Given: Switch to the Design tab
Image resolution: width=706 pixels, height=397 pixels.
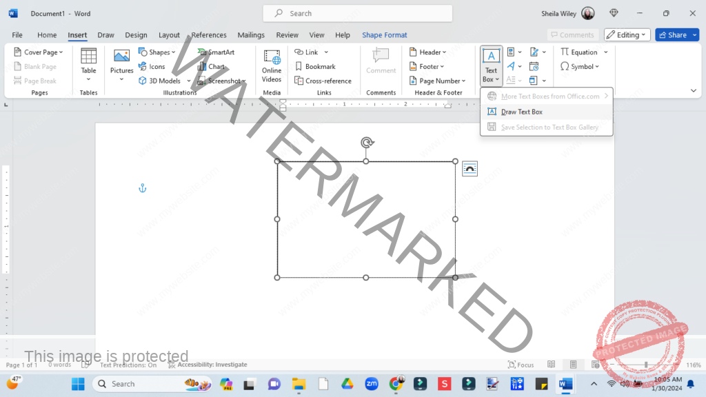Looking at the screenshot, I should tap(136, 34).
